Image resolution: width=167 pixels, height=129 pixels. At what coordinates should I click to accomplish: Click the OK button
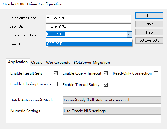point(149,16)
